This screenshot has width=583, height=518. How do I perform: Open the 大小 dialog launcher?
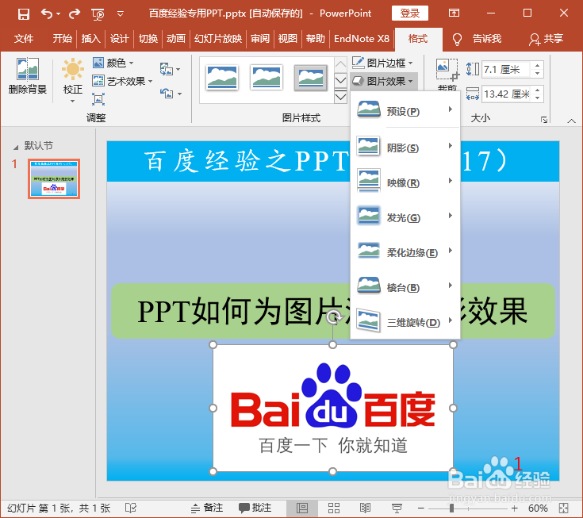click(x=544, y=120)
